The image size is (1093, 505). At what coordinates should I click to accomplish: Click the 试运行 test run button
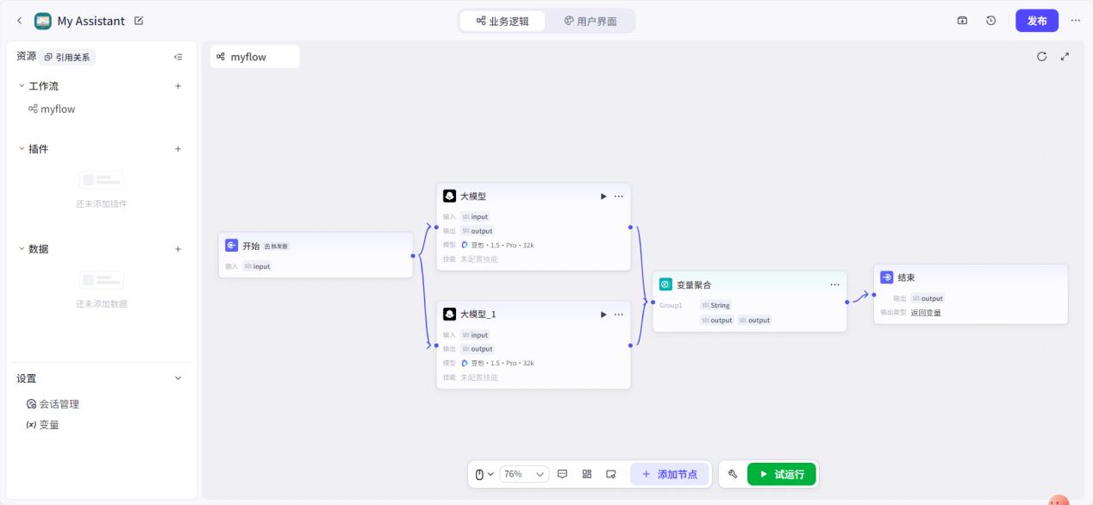781,474
